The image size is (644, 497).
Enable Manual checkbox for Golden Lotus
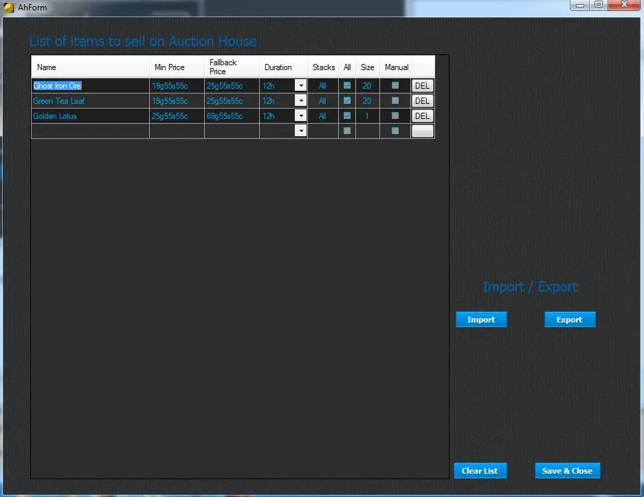click(x=395, y=116)
